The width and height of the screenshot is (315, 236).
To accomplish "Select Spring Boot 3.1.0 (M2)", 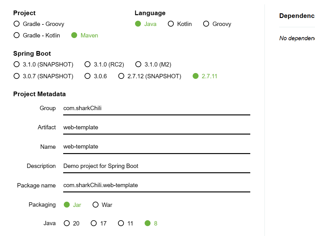I will coord(138,64).
